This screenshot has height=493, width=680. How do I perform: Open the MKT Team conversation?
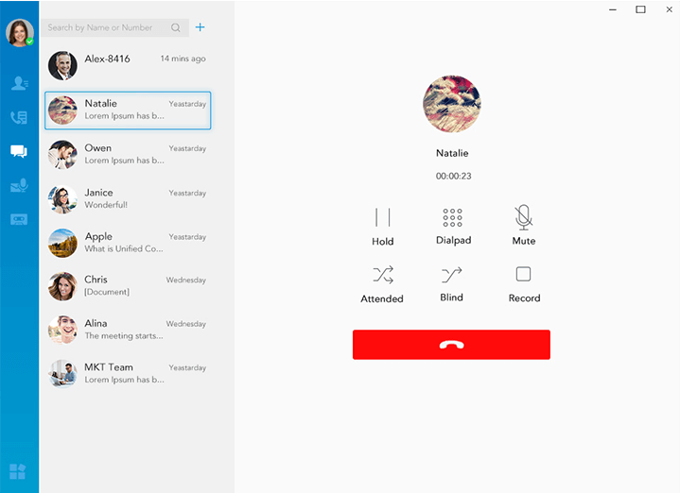pos(128,373)
